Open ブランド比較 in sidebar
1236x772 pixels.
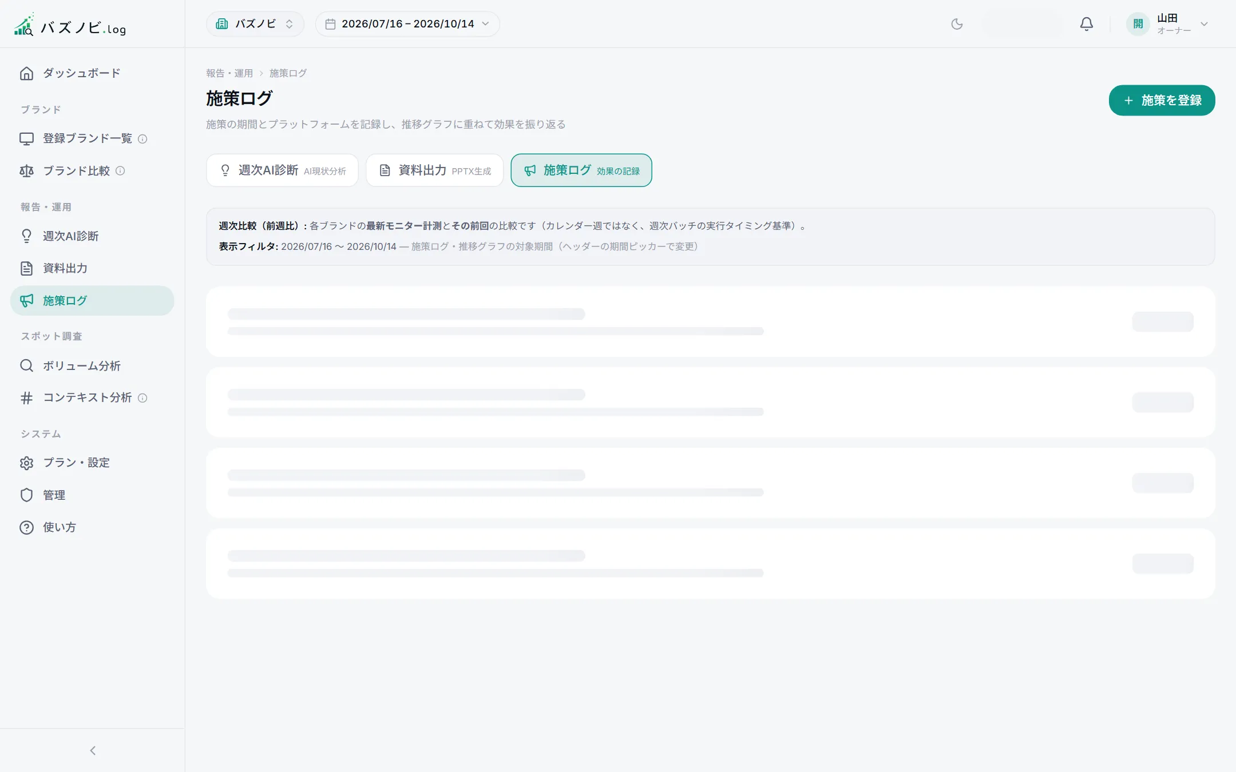(x=92, y=171)
